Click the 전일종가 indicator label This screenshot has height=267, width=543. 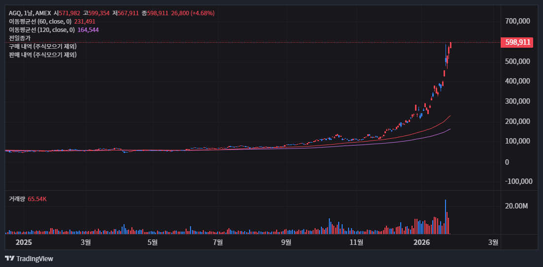(20, 38)
